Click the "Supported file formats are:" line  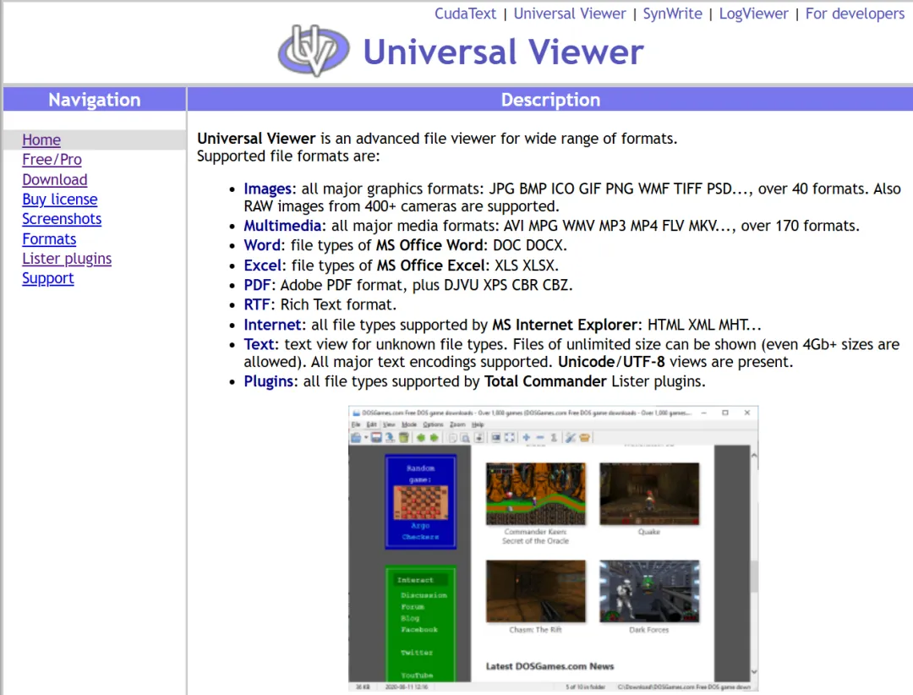288,156
